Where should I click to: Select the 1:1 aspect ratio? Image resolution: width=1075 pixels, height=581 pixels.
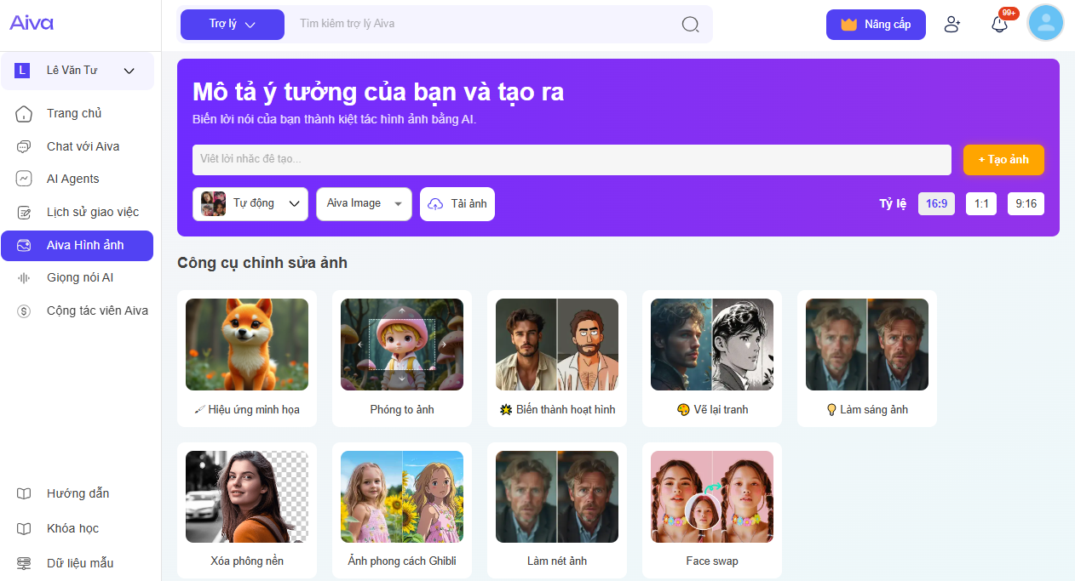[981, 204]
